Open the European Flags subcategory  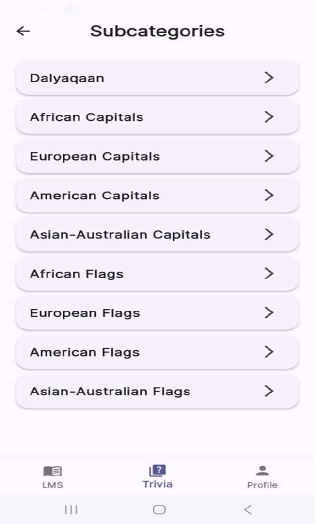(157, 313)
